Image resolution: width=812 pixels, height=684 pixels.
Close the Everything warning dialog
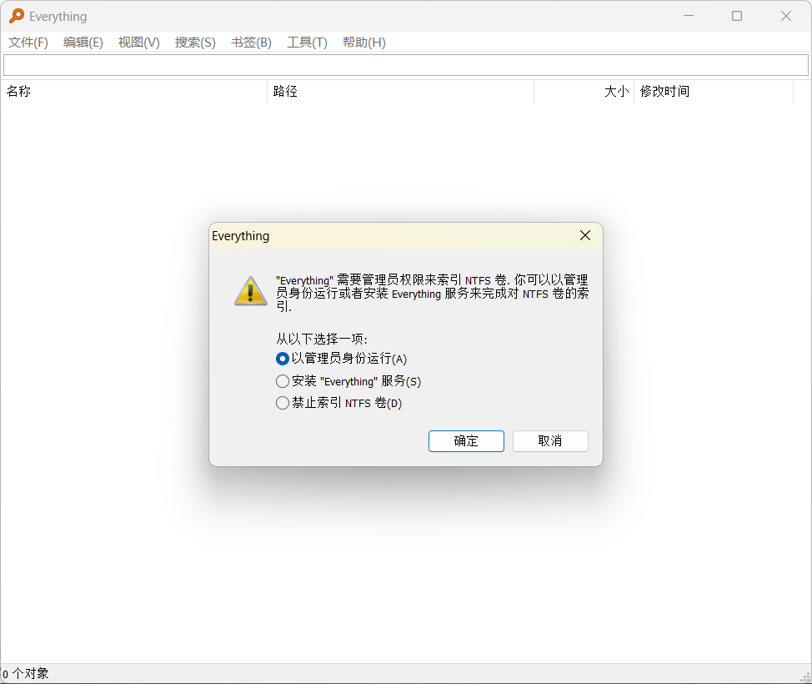pyautogui.click(x=585, y=236)
